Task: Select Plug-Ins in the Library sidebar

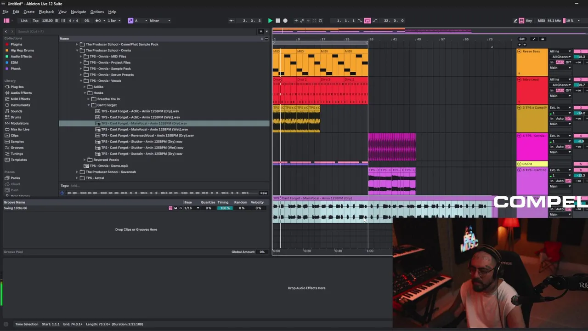Action: (17, 87)
